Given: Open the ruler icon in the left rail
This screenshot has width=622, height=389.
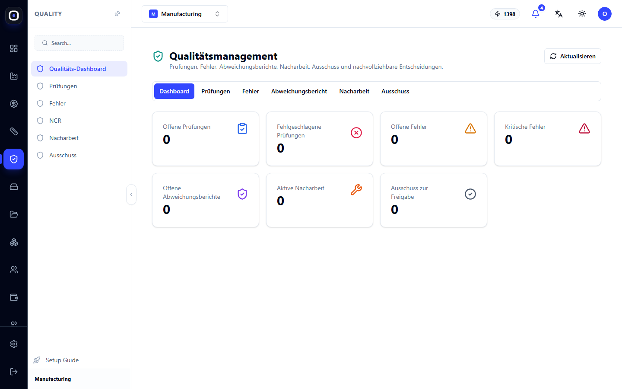Looking at the screenshot, I should click(x=14, y=131).
